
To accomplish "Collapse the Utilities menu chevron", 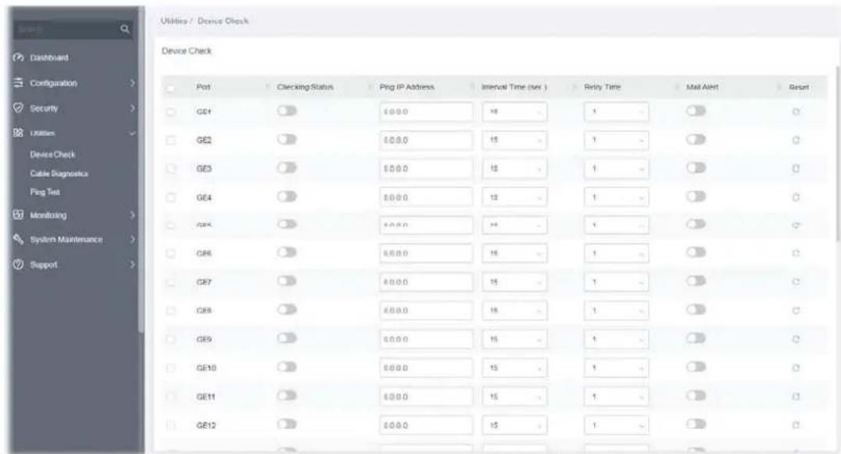I will click(132, 134).
